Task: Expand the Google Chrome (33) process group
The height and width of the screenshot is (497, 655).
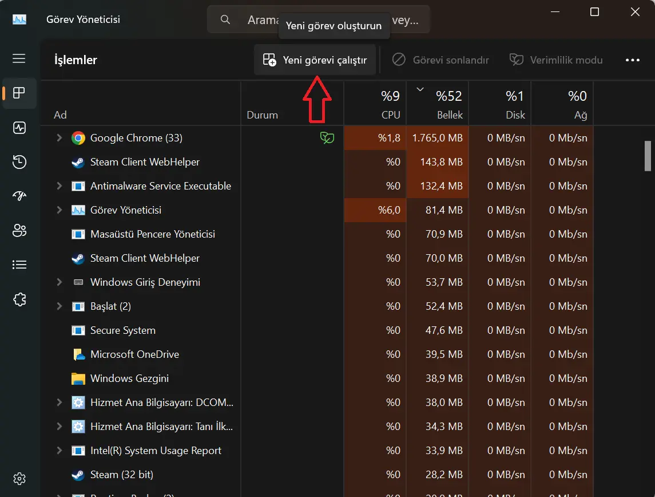Action: [59, 138]
